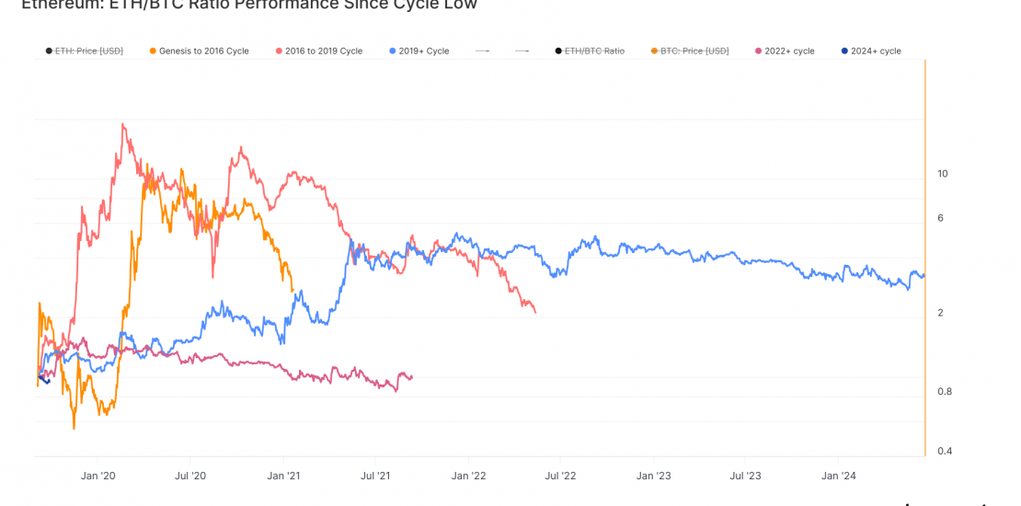Click the right unlabeled arrow legend entry
Screen dimensions: 1021x506
522,52
